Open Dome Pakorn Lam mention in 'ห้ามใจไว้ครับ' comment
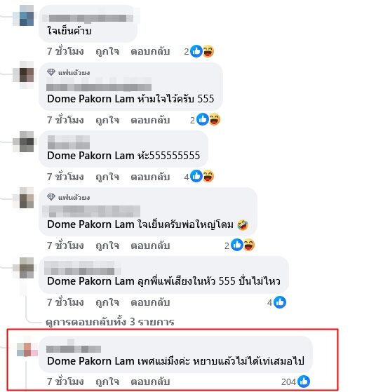Image resolution: width=369 pixels, height=392 pixels. click(90, 99)
